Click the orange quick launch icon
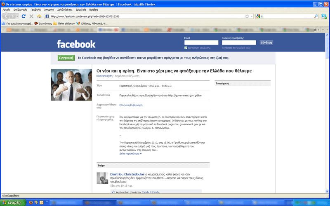The image size is (330, 206). point(42,203)
